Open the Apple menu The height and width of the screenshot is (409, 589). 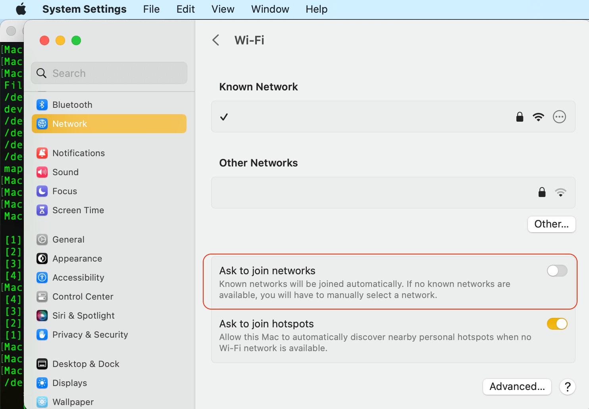point(21,9)
